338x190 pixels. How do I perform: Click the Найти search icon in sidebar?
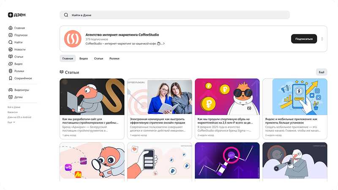coord(11,42)
